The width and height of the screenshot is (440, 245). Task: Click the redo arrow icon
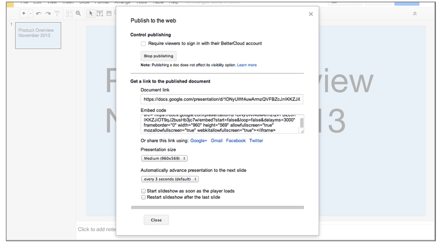pyautogui.click(x=48, y=13)
